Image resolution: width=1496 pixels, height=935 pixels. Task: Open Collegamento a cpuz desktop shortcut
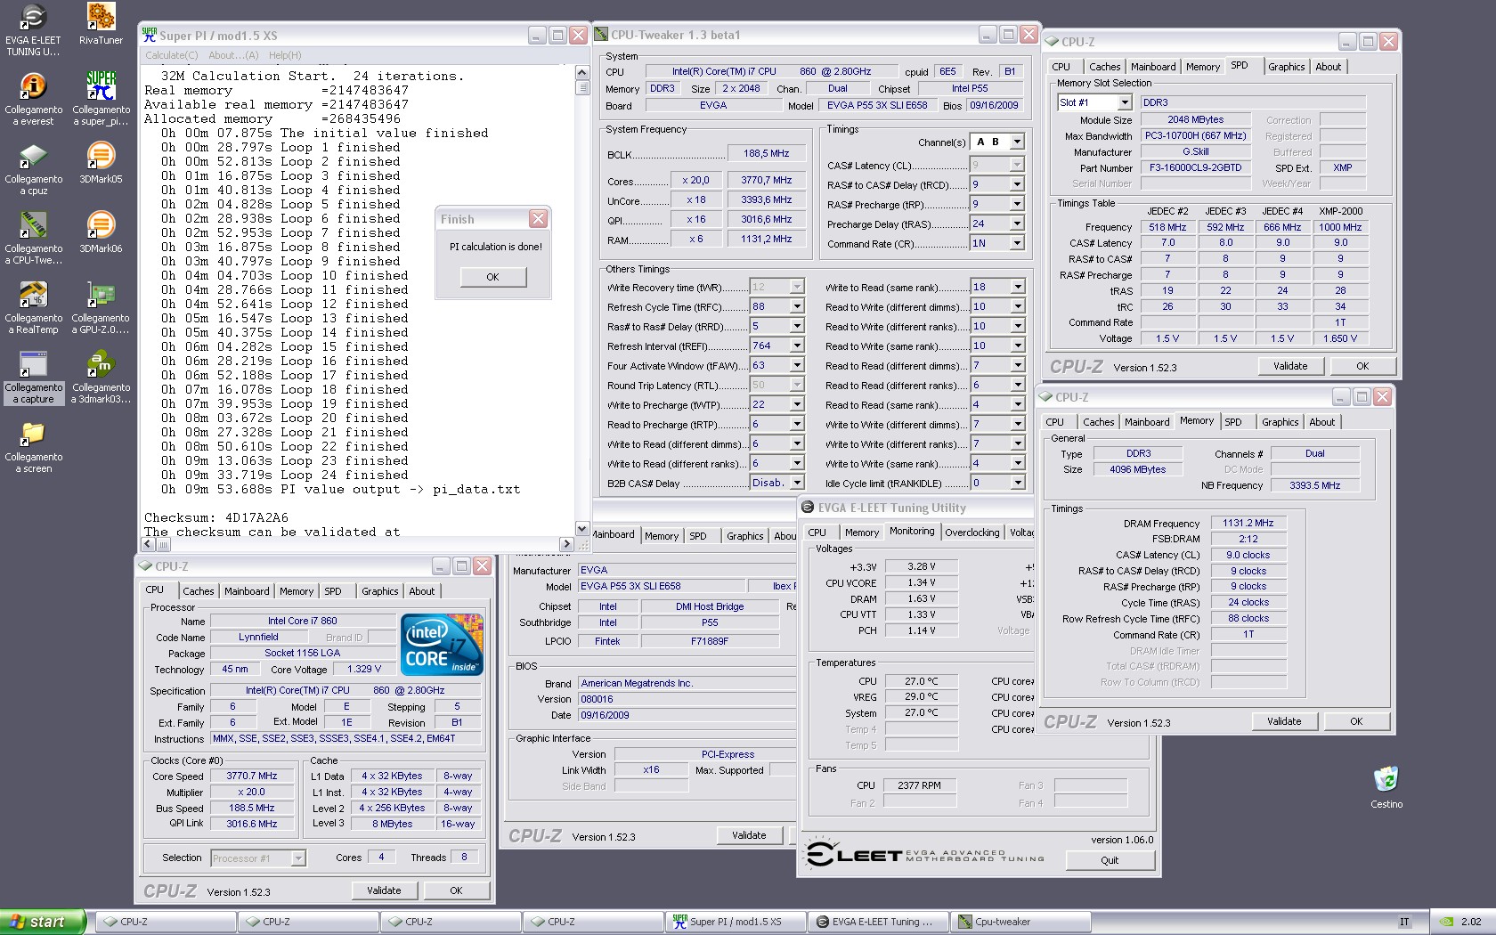[x=33, y=168]
